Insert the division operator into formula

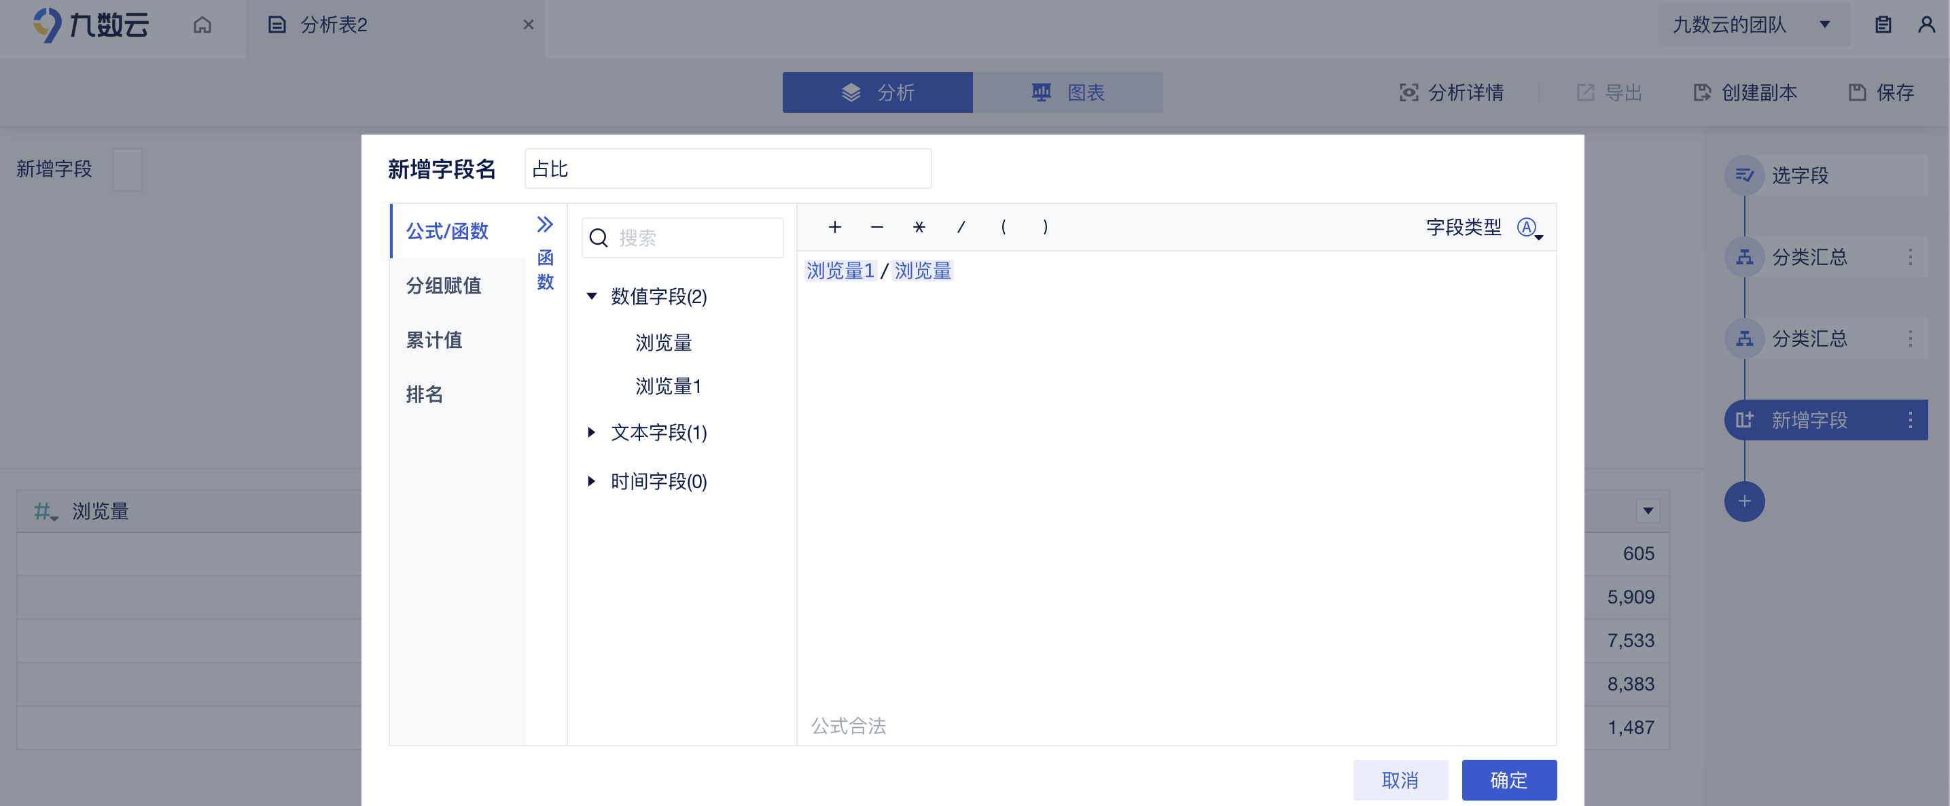tap(961, 227)
